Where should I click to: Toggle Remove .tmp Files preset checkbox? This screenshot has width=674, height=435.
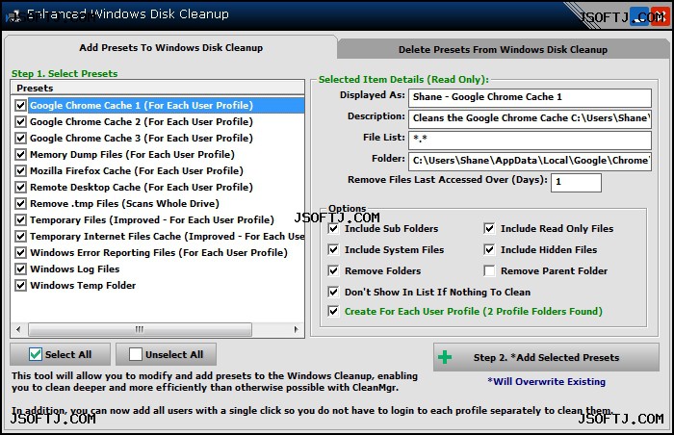pyautogui.click(x=20, y=203)
